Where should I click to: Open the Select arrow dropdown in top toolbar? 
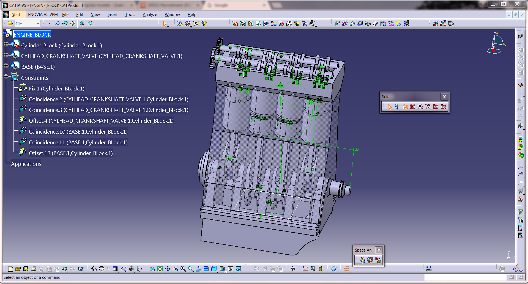coord(168,26)
